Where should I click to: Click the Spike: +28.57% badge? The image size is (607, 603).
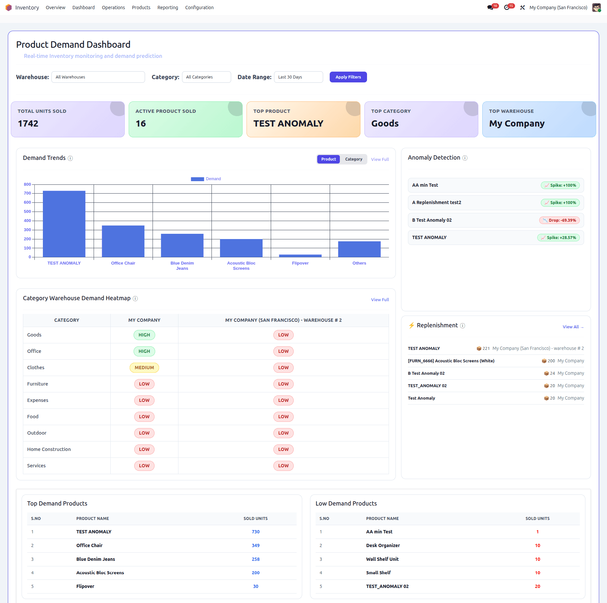point(559,238)
